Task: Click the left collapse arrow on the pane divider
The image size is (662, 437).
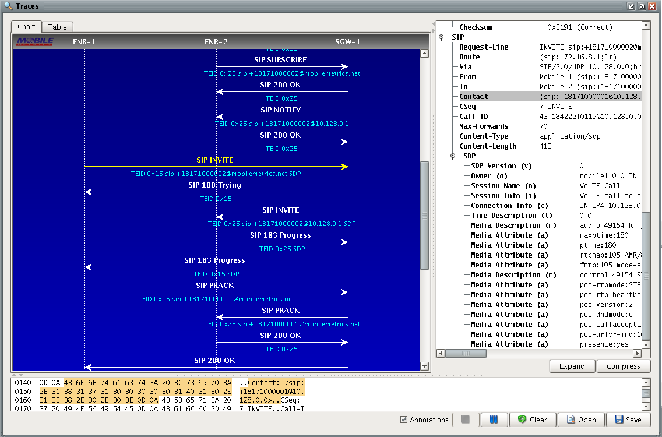Action: click(x=433, y=24)
